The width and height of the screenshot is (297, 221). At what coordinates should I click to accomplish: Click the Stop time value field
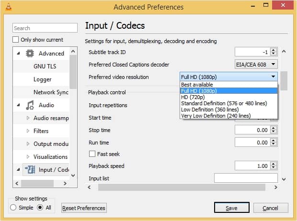click(252, 130)
